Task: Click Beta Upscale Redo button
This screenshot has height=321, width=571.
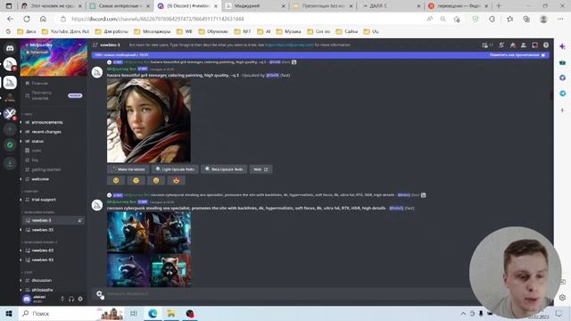Action: (x=224, y=169)
